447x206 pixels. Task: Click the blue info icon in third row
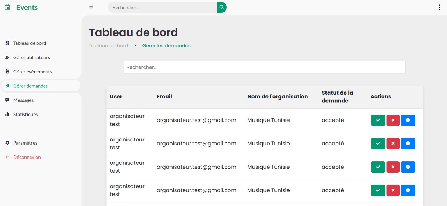(408, 167)
